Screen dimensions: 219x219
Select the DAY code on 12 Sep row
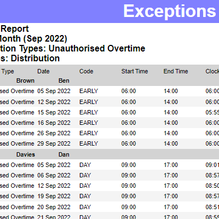pyautogui.click(x=85, y=186)
